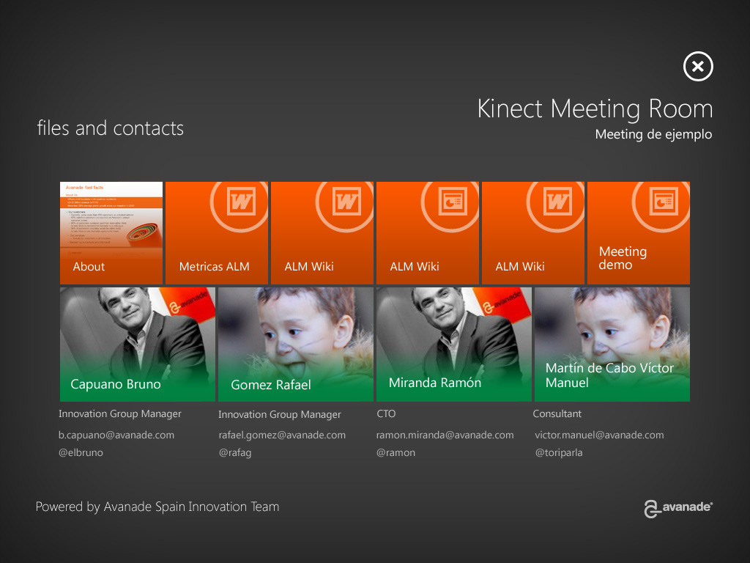This screenshot has height=563, width=750.
Task: Open the Metricas ALM Word document tile
Action: click(x=217, y=232)
